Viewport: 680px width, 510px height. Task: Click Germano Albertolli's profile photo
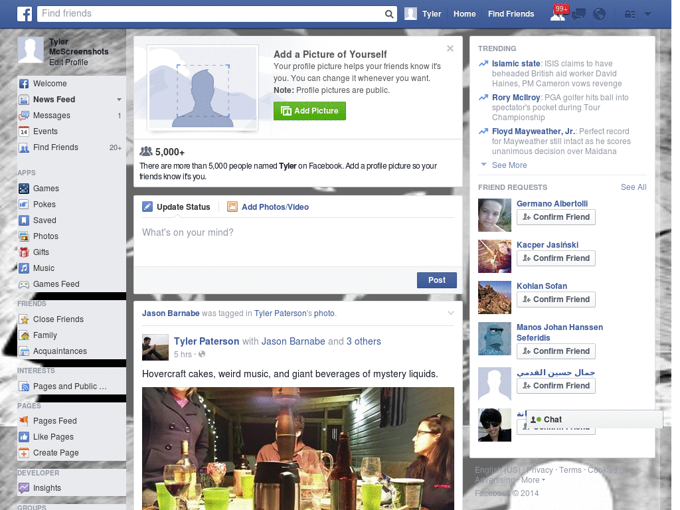click(x=494, y=215)
